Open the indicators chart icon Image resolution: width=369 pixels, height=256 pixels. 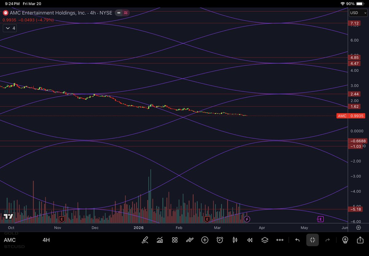click(x=160, y=240)
